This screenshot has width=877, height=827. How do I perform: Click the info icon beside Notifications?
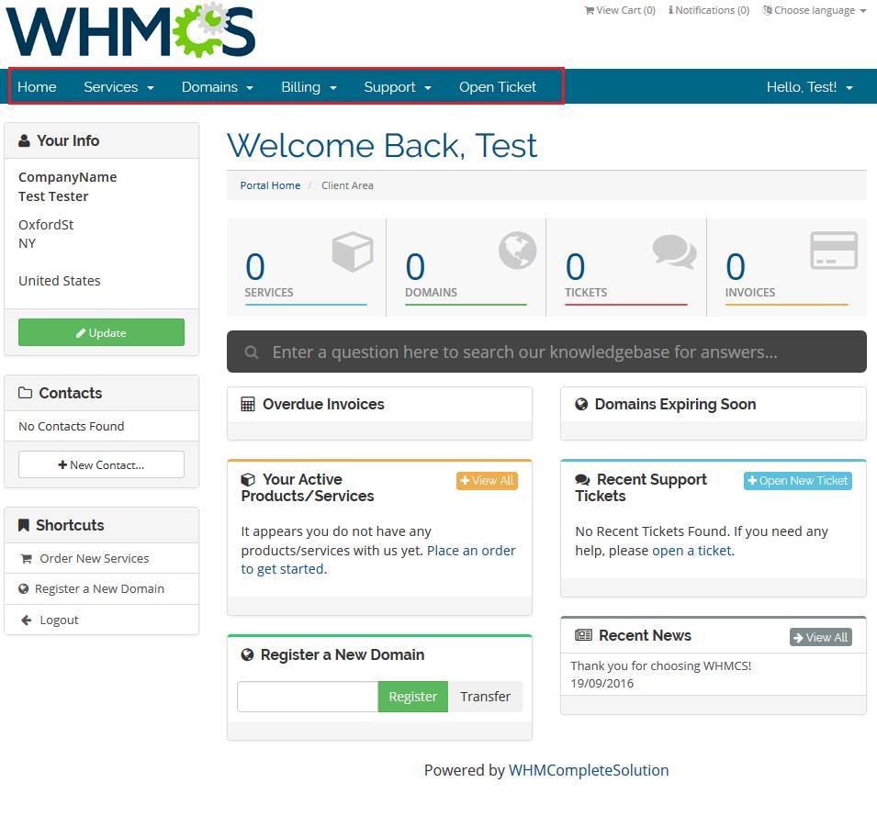[670, 10]
